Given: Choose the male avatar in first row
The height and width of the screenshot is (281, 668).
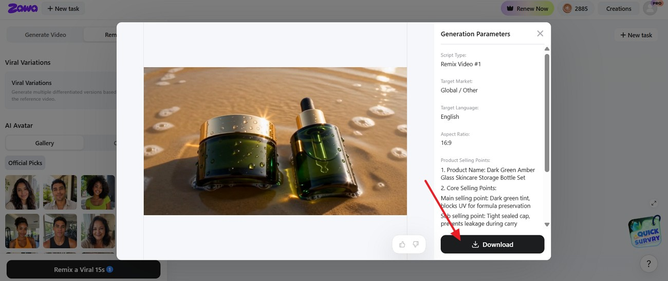Looking at the screenshot, I should (60, 192).
